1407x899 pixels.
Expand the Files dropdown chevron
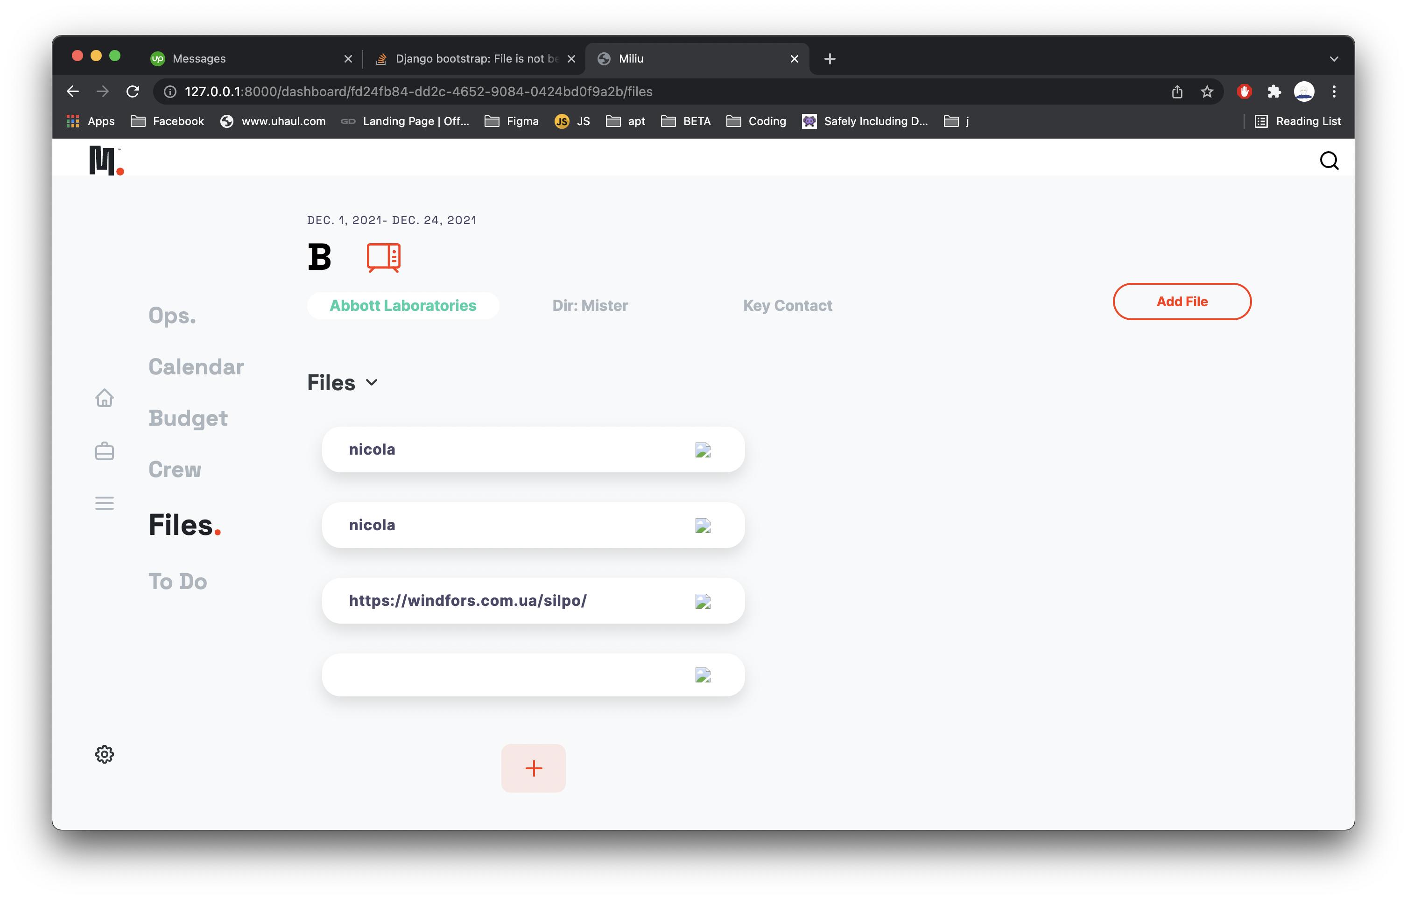(x=372, y=383)
